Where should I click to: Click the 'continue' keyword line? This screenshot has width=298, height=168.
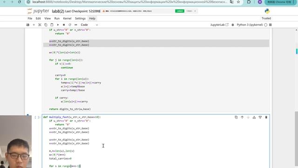tap(67, 68)
